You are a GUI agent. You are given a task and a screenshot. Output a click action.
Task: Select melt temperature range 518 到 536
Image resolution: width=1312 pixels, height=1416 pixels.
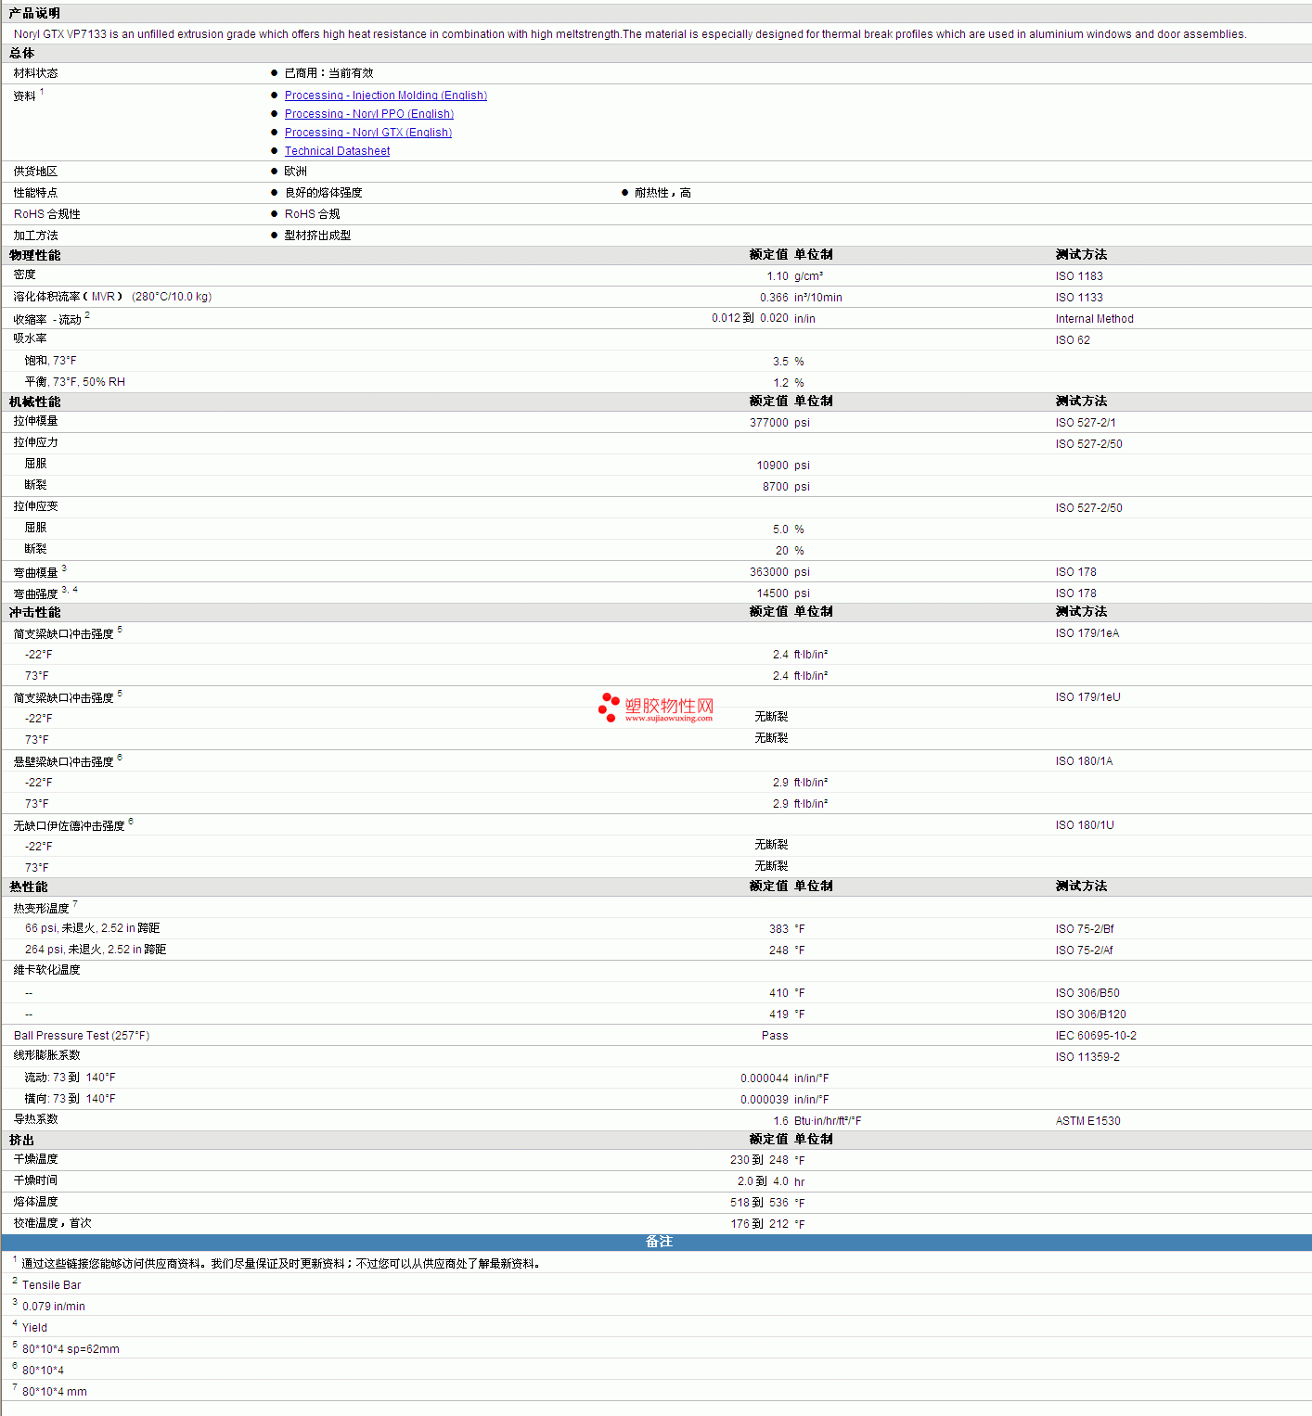(x=759, y=1203)
